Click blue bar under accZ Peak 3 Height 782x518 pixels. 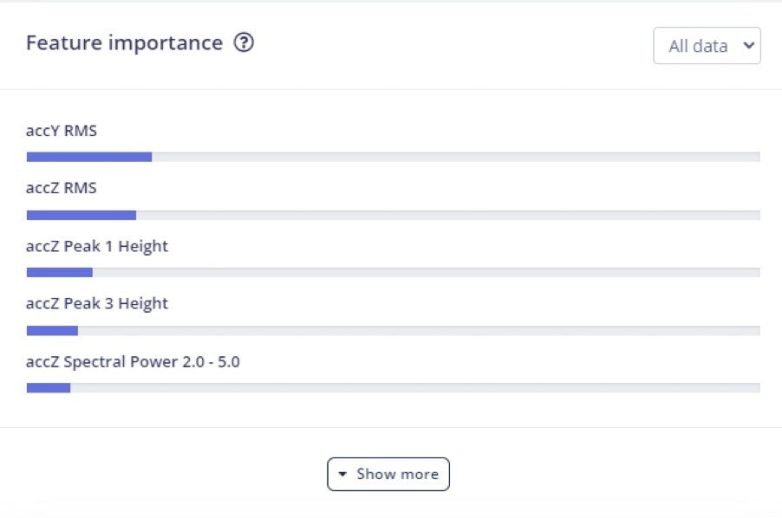(x=52, y=330)
